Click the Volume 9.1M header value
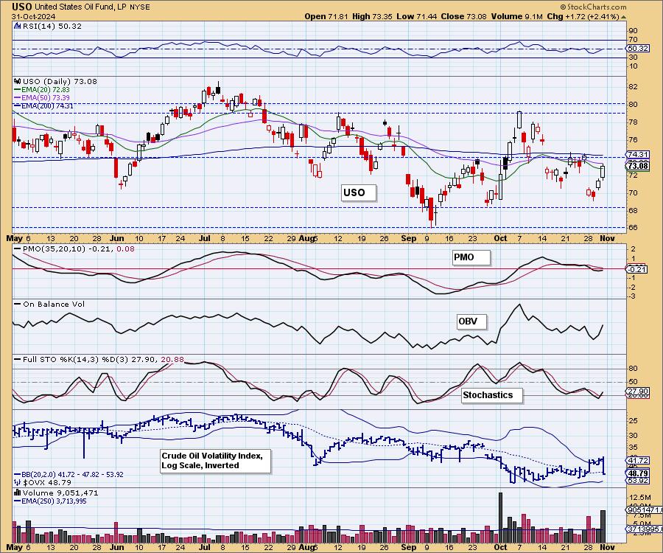 pyautogui.click(x=516, y=16)
